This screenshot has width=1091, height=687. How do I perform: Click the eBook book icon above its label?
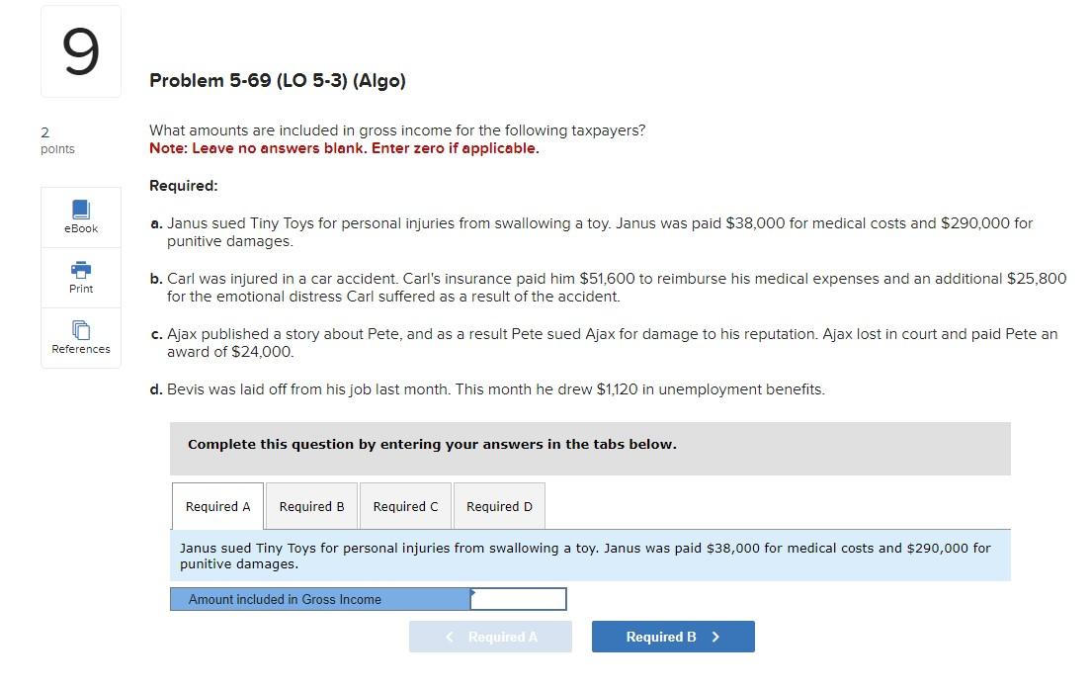coord(80,209)
